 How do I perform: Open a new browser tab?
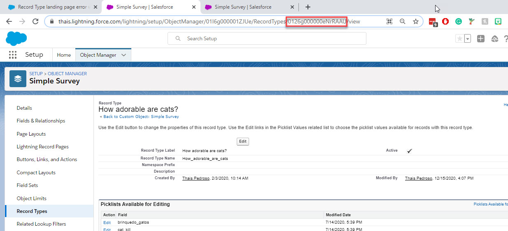pos(308,7)
